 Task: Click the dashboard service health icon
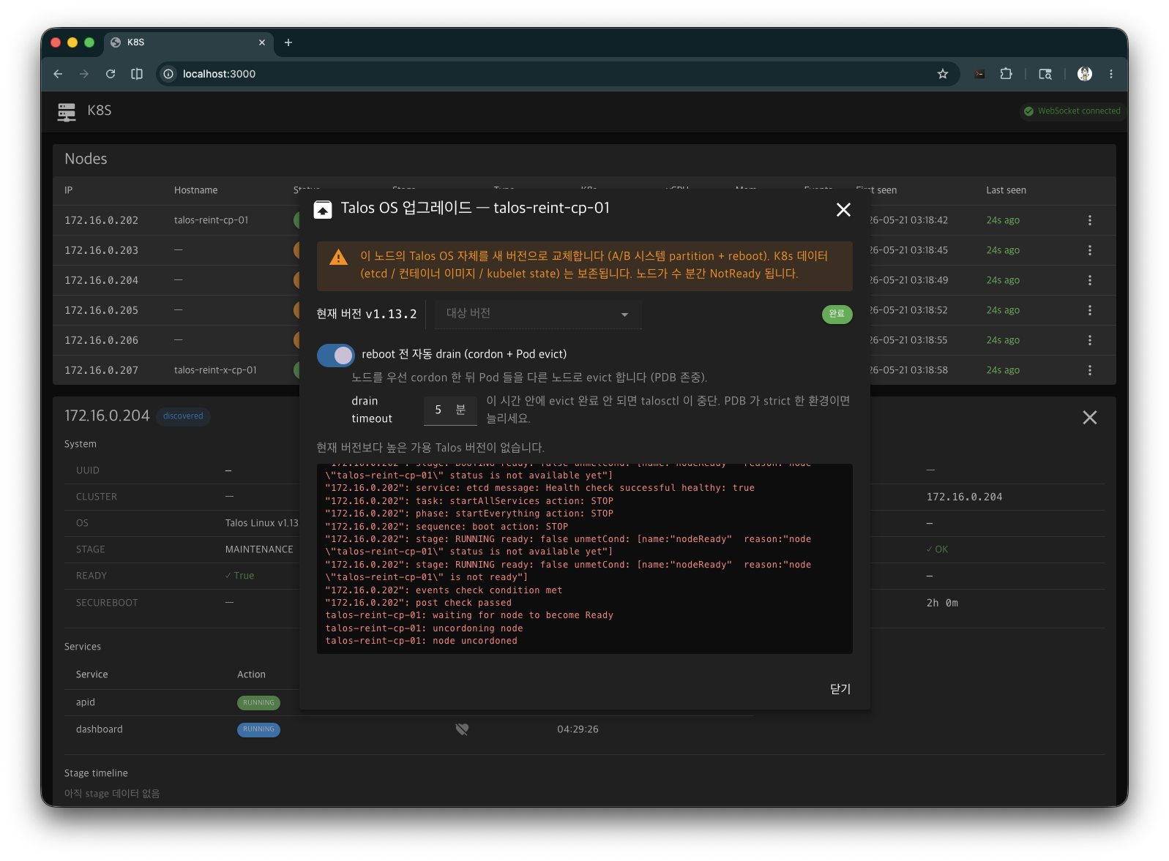462,729
